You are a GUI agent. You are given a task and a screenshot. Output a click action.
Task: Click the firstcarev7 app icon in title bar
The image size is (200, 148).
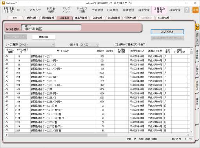(x=3, y=3)
